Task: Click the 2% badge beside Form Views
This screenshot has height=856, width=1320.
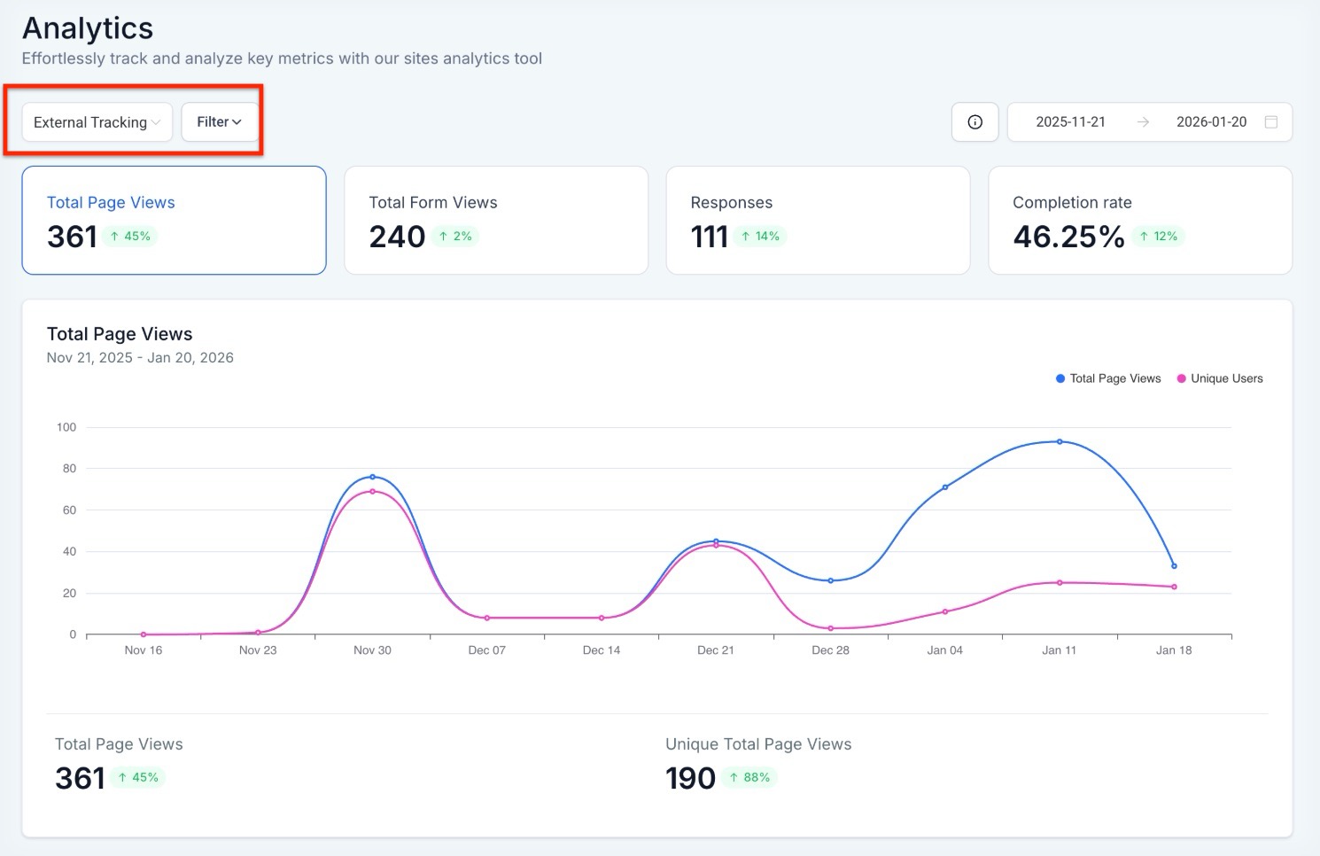Action: click(x=455, y=237)
